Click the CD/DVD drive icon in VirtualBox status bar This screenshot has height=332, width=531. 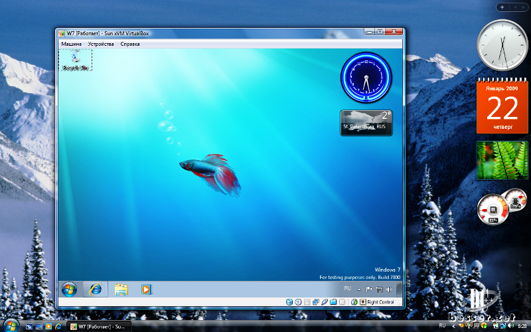(298, 302)
